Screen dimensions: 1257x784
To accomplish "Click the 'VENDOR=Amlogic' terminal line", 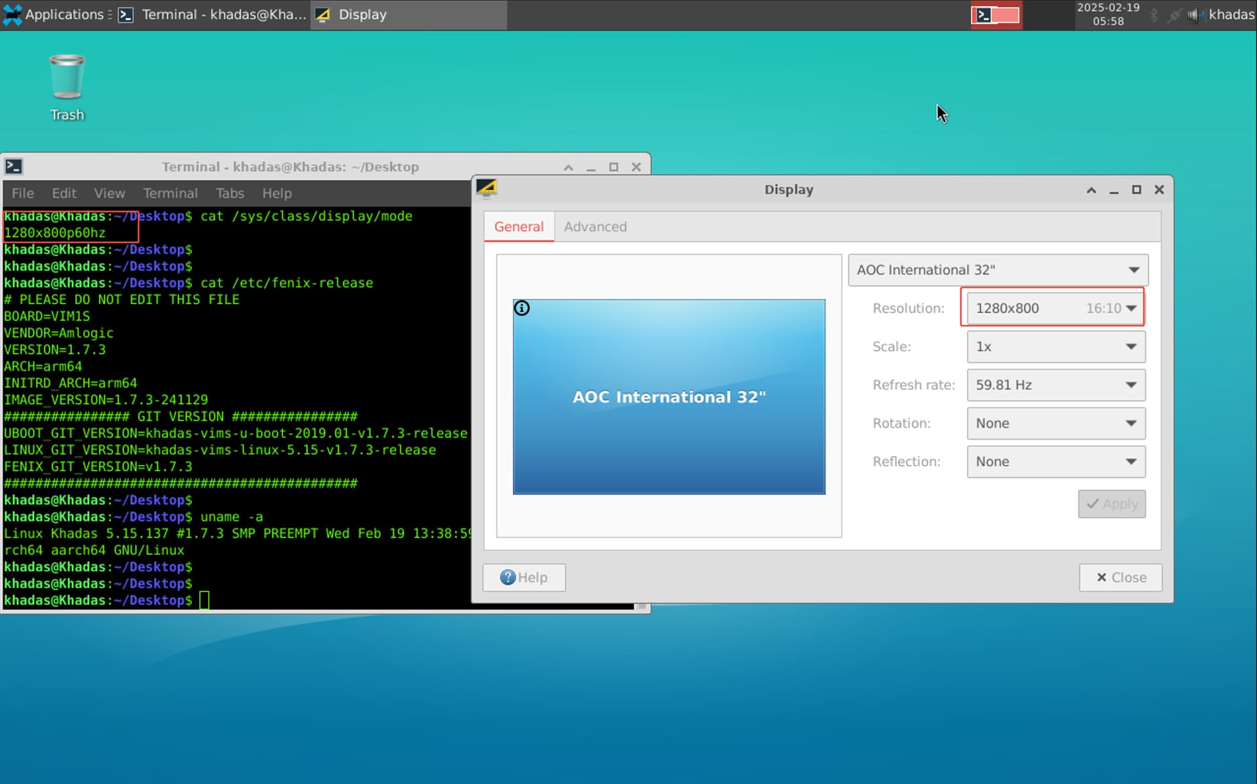I will tap(59, 333).
